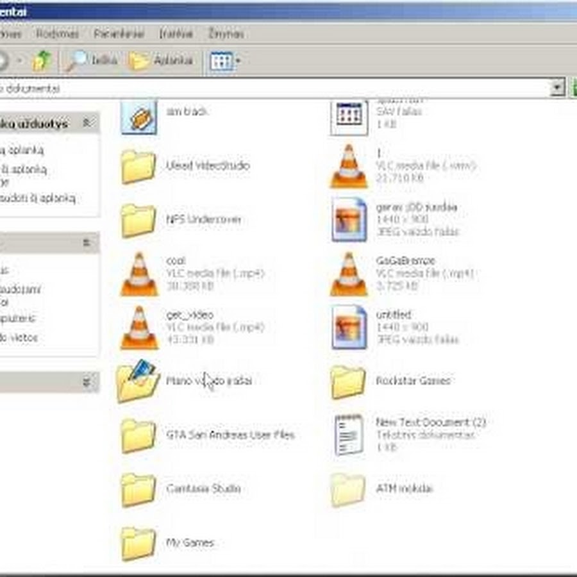Open the Žinynas menu

(x=226, y=33)
